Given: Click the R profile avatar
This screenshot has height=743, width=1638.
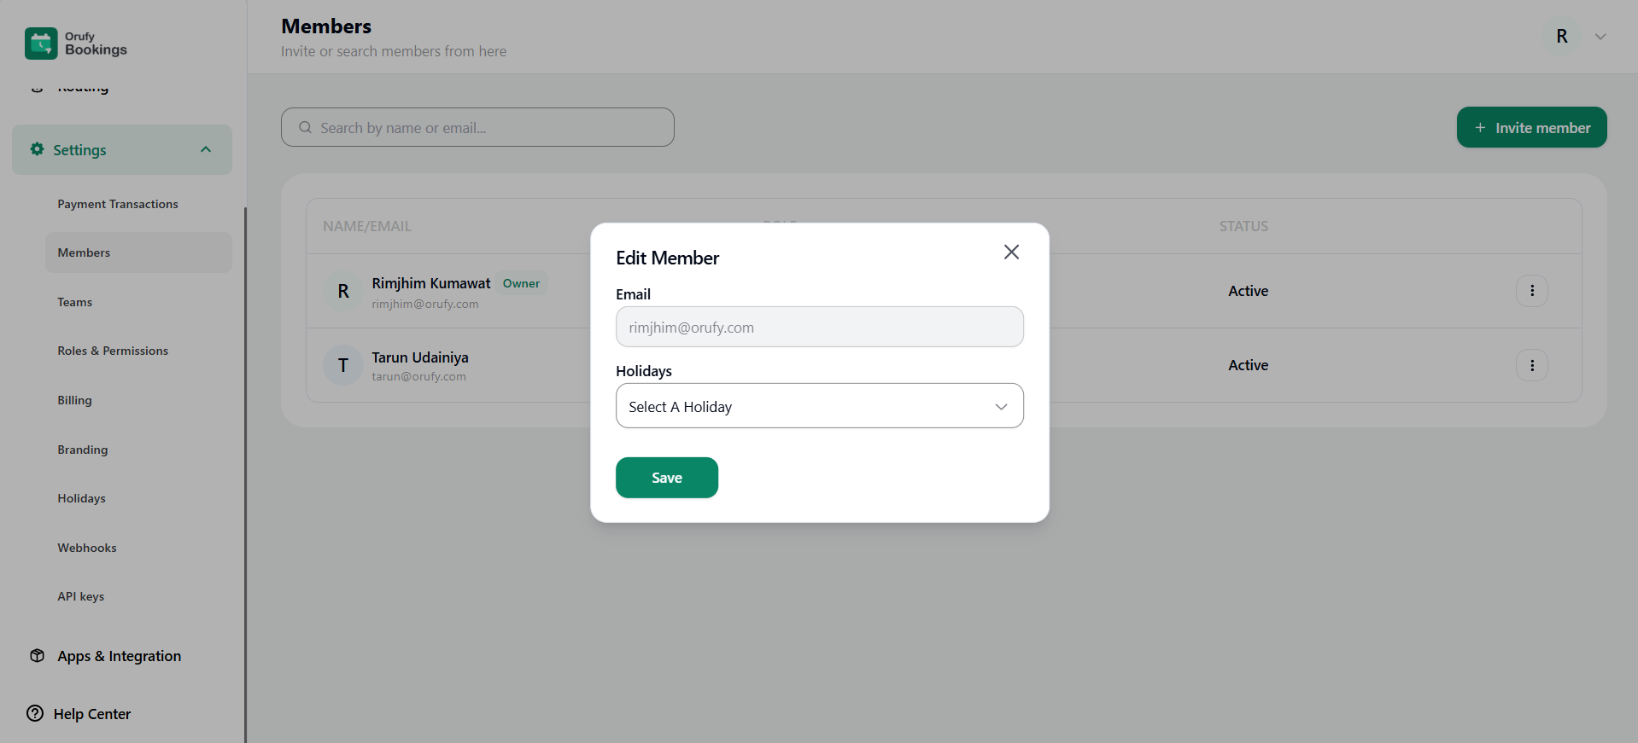Looking at the screenshot, I should [x=1561, y=37].
